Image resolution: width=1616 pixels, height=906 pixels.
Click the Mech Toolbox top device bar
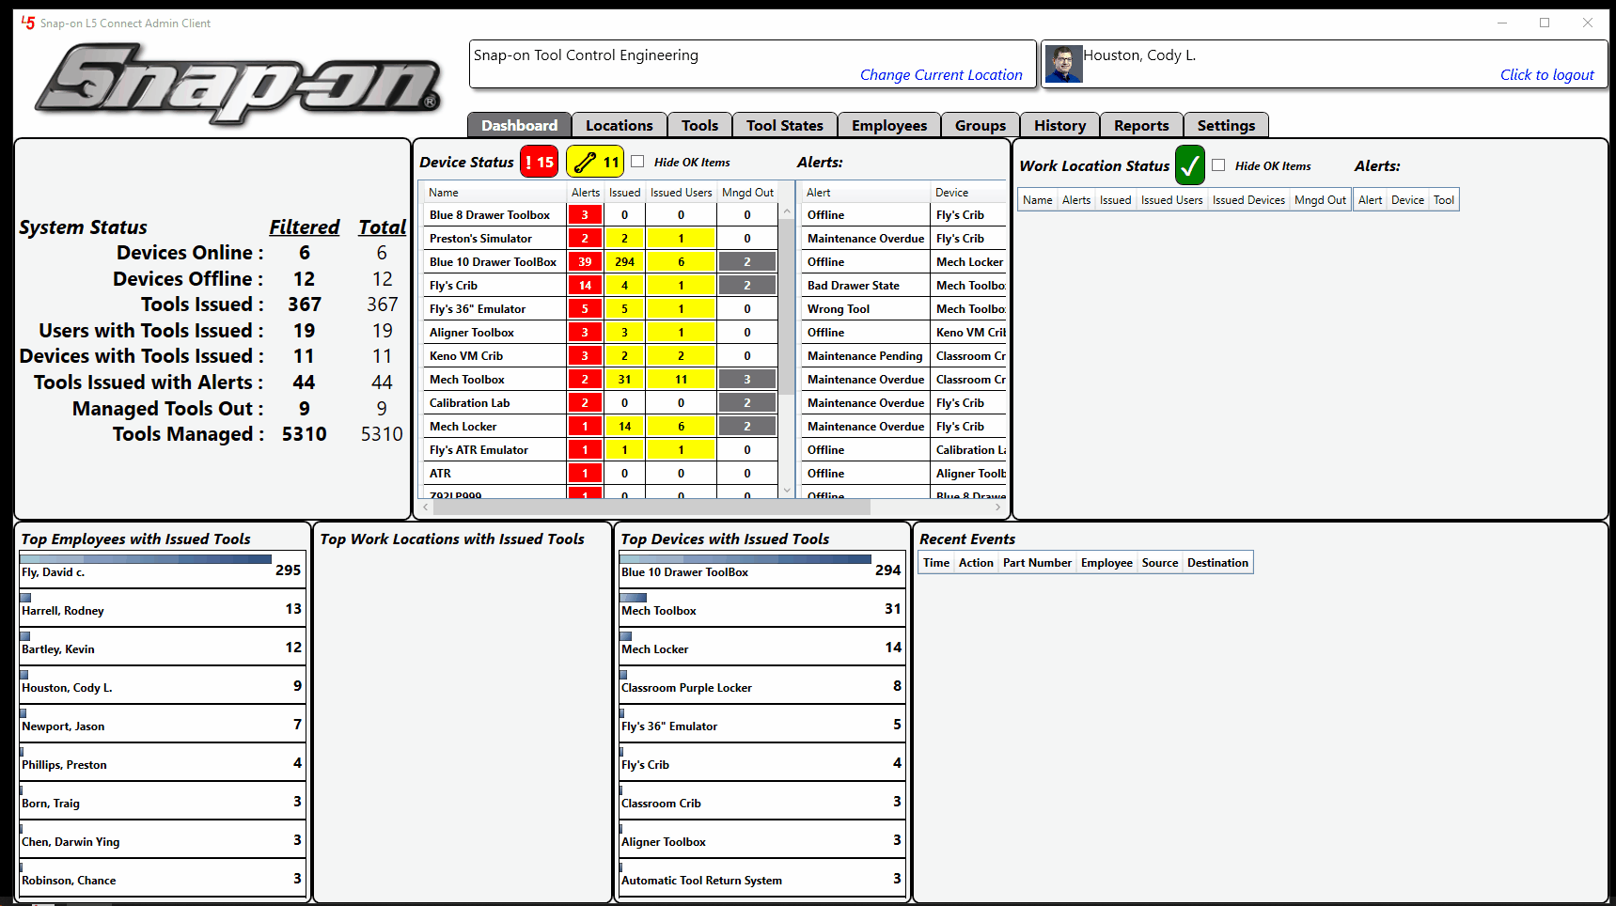(633, 598)
